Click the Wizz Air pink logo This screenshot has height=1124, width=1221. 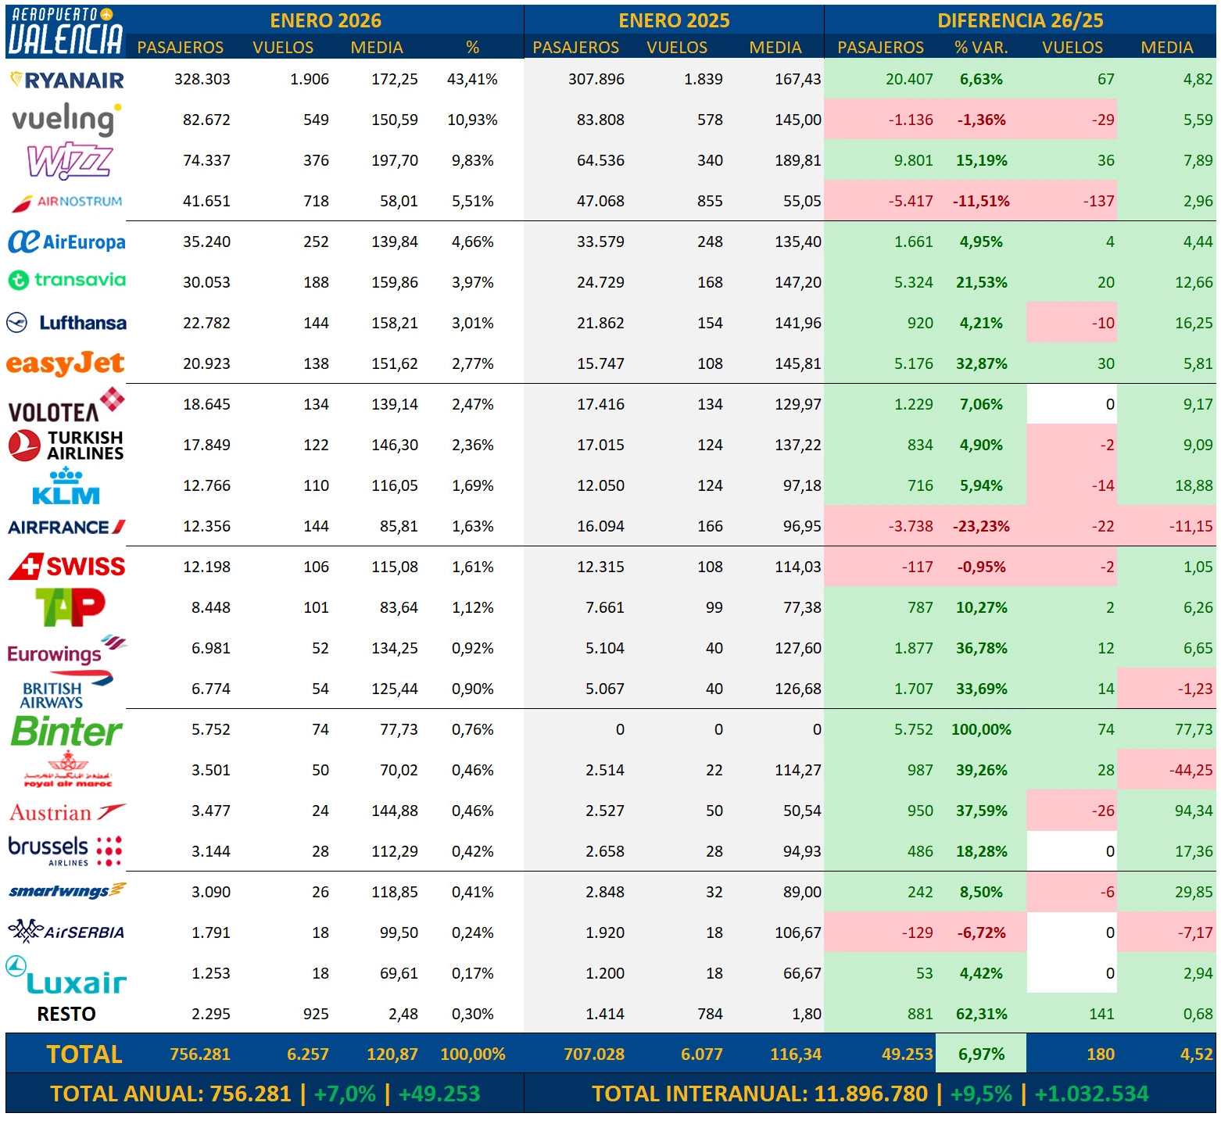coord(70,161)
